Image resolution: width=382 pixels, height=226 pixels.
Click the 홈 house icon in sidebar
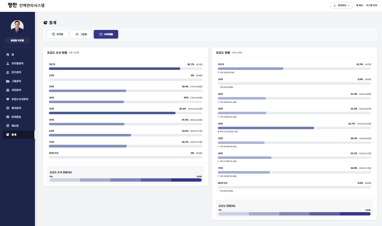tap(8, 55)
